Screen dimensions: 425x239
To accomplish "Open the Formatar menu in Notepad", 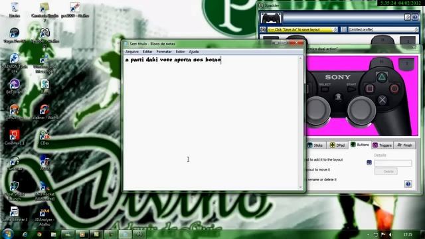I will (164, 52).
